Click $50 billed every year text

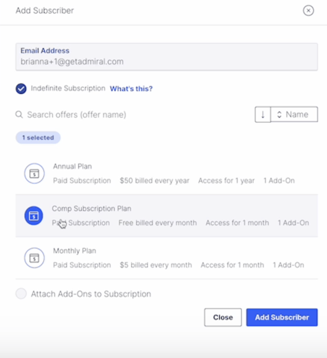coord(155,180)
